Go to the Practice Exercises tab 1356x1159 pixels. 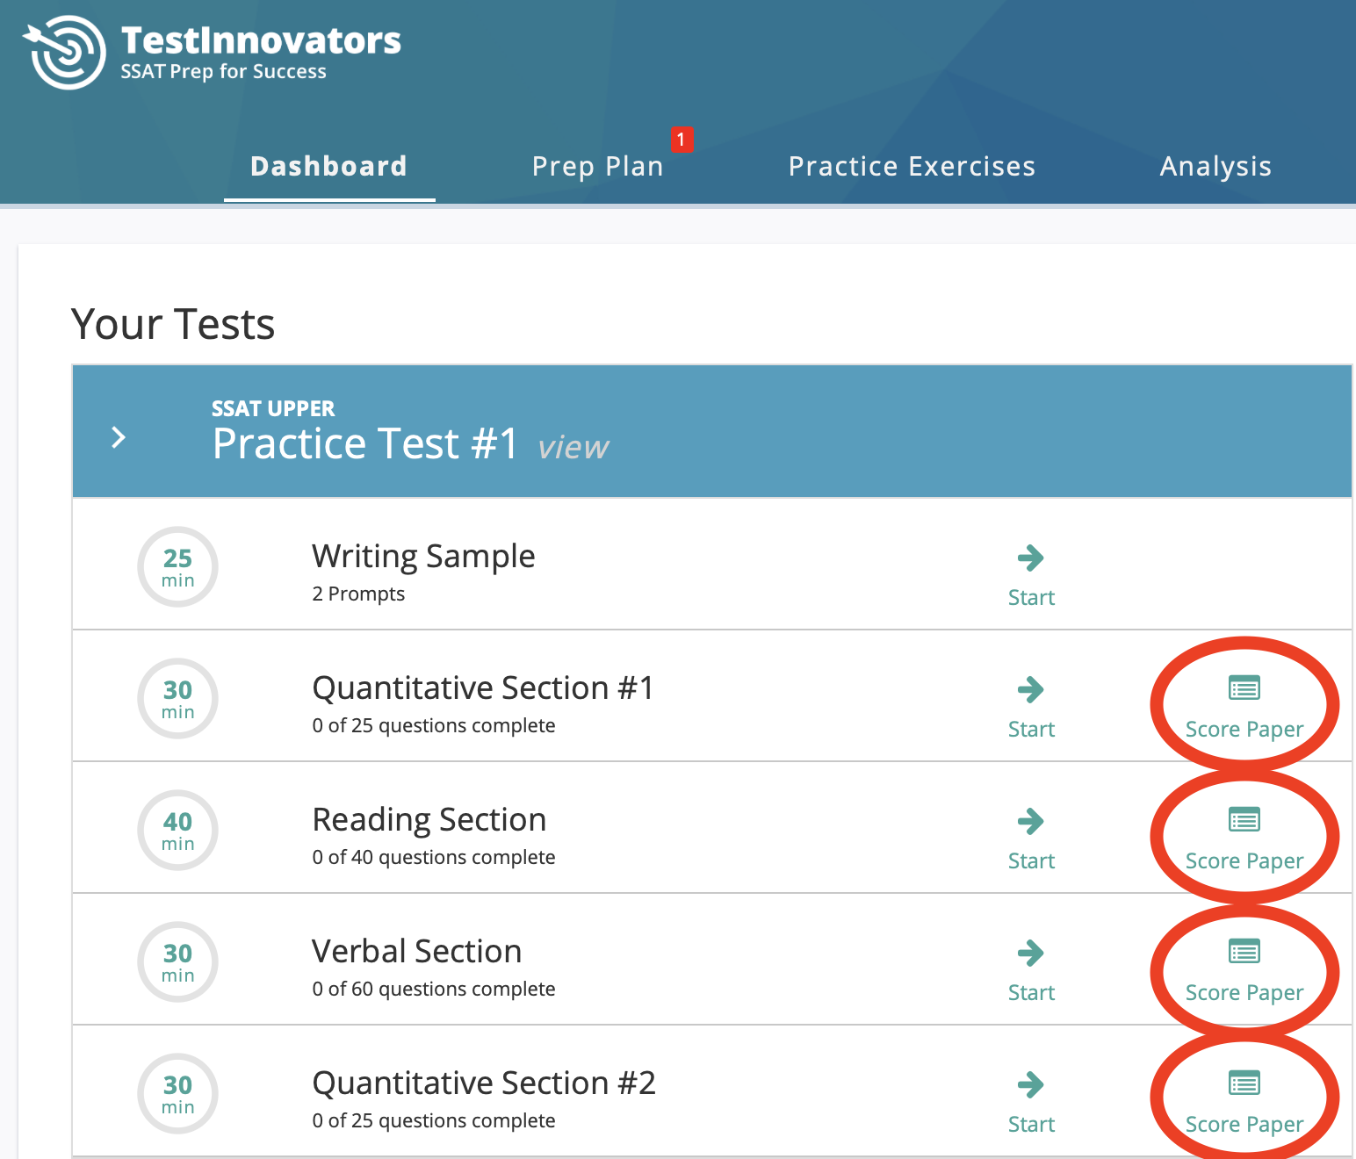(912, 166)
